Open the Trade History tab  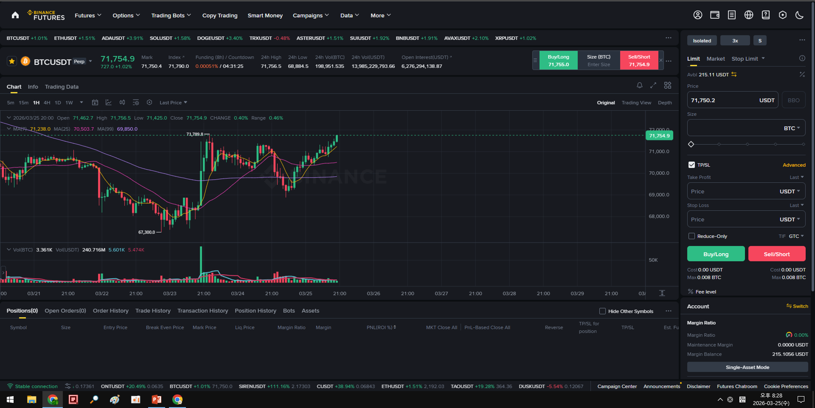click(153, 310)
